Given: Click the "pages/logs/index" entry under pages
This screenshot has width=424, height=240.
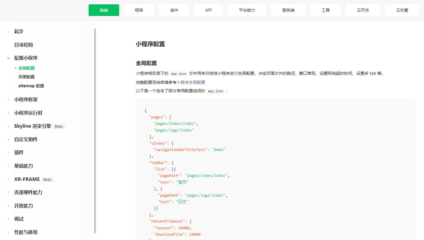Looking at the screenshot, I should tap(174, 130).
